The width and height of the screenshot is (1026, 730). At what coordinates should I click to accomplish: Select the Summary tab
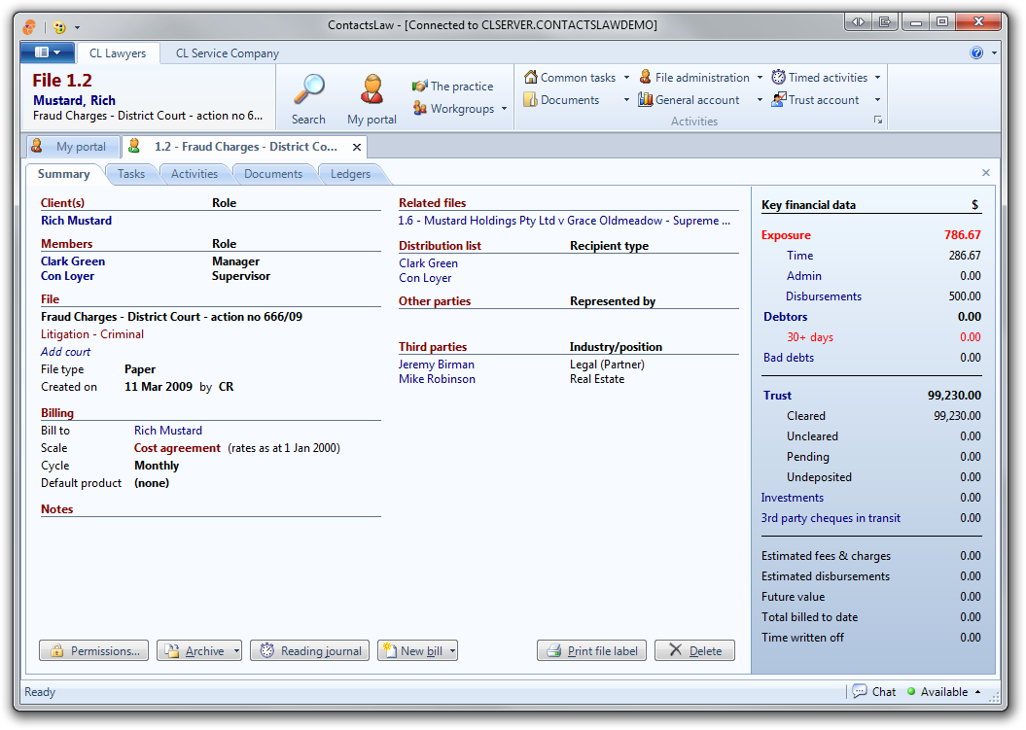click(x=64, y=174)
